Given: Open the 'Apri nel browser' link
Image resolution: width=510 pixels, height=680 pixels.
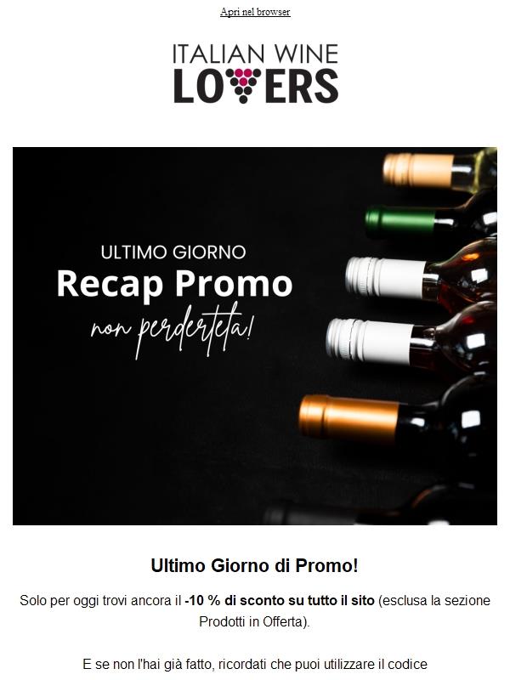Looking at the screenshot, I should (x=255, y=12).
